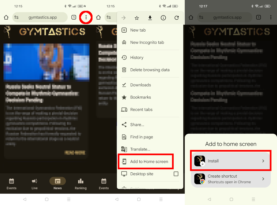
Task: Tap the forward arrow icon
Action: click(124, 18)
